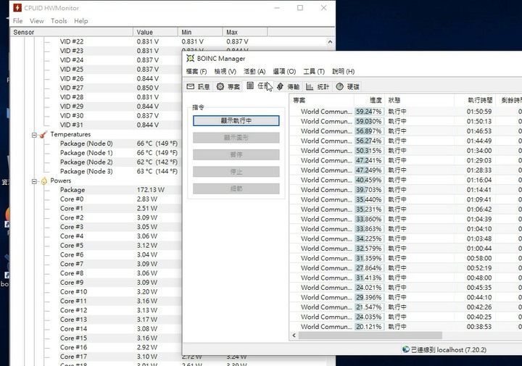522x366 pixels.
Task: Click the 59.247% progress bar
Action: [x=369, y=112]
